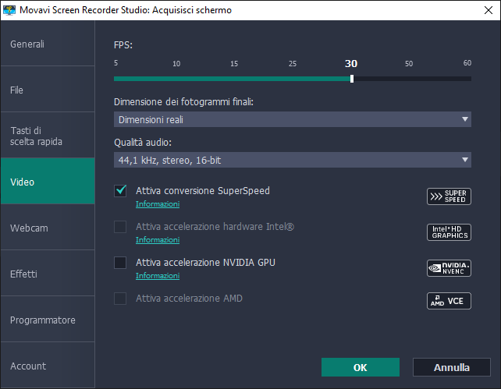Disable the SuperSpeed conversion checkbox
The width and height of the screenshot is (501, 389).
point(120,191)
